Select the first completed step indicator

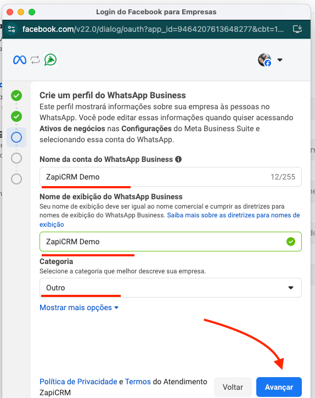coord(16,96)
